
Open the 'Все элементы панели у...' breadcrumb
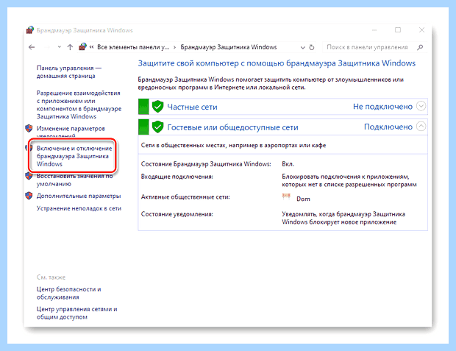pos(133,47)
